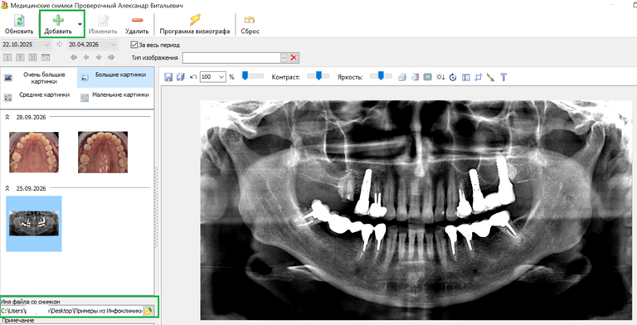Click the Яркость slider
Image resolution: width=637 pixels, height=325 pixels.
tap(381, 76)
